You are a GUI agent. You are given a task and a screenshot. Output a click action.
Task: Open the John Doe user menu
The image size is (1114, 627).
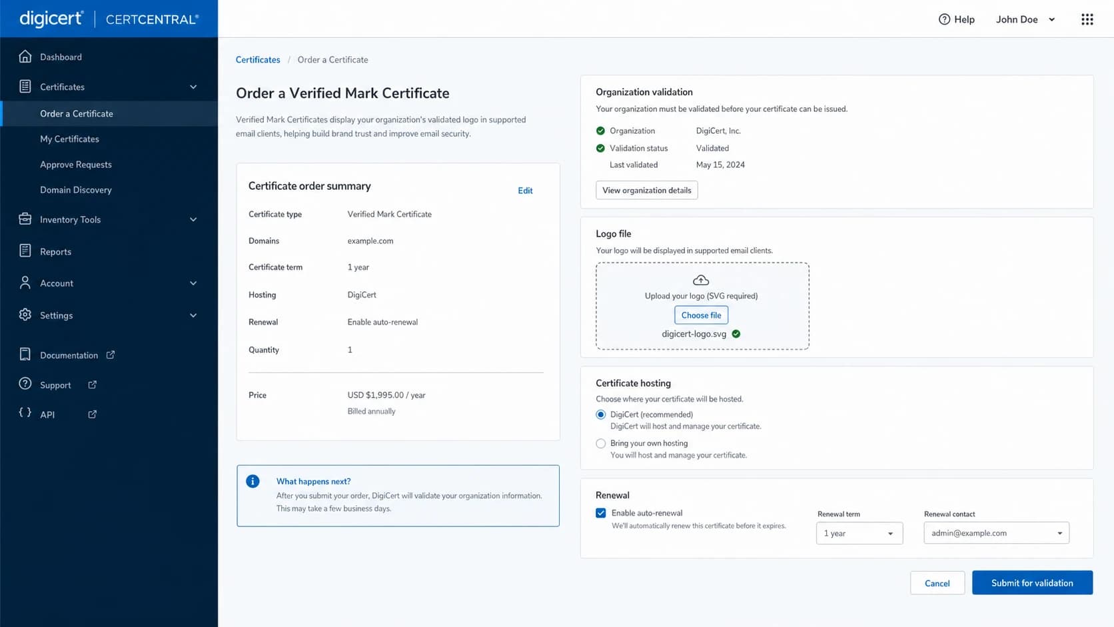coord(1025,19)
